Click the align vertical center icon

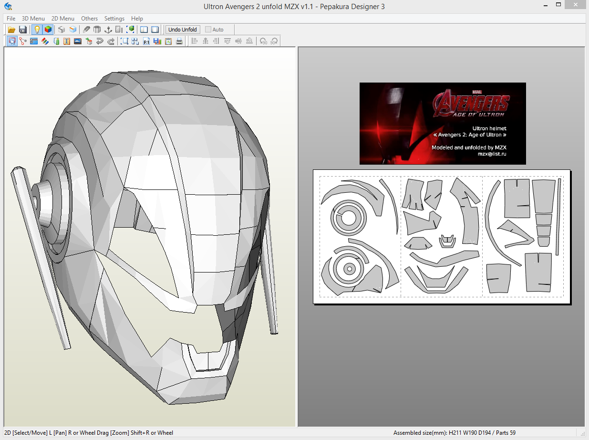point(238,41)
